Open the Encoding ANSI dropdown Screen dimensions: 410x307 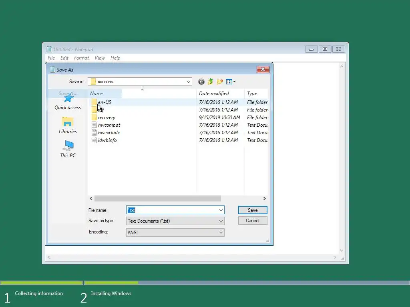click(175, 232)
